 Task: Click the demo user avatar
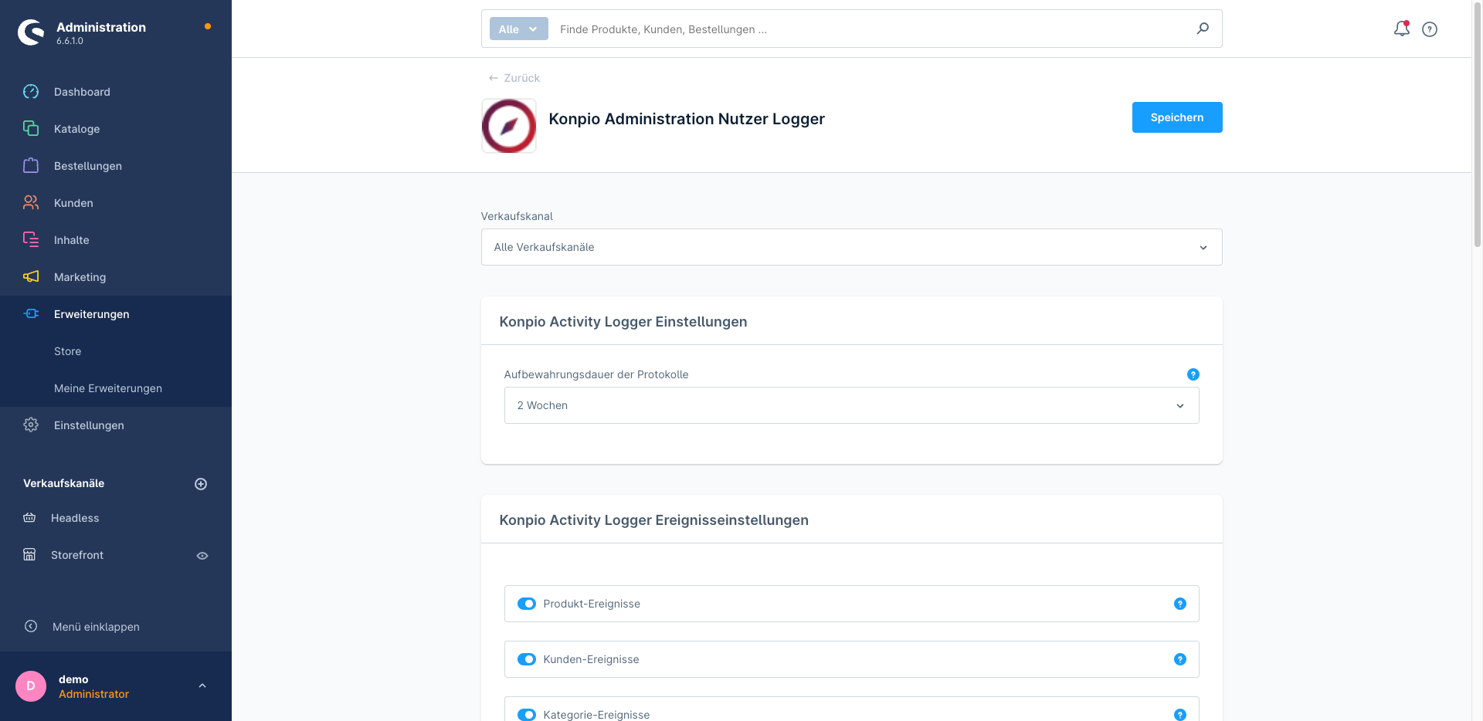tap(31, 685)
